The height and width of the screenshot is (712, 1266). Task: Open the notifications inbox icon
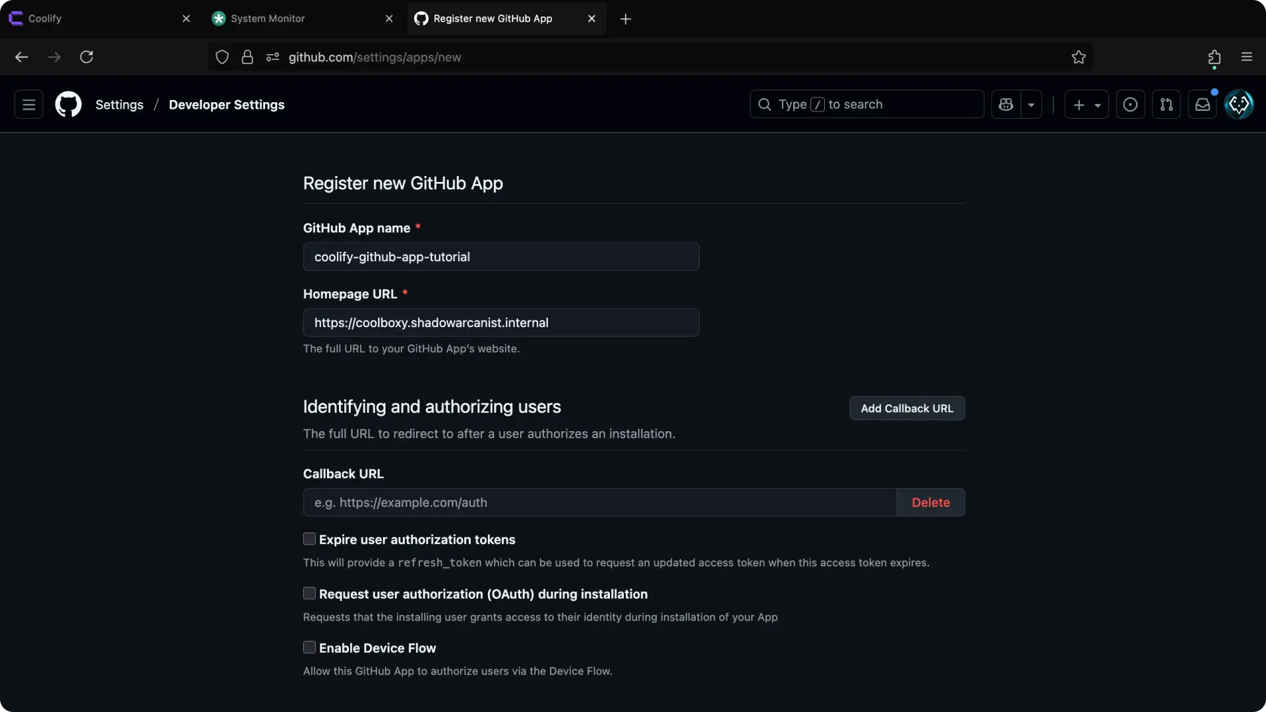[x=1202, y=104]
